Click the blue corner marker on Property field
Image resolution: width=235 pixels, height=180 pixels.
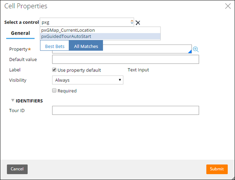pos(190,51)
